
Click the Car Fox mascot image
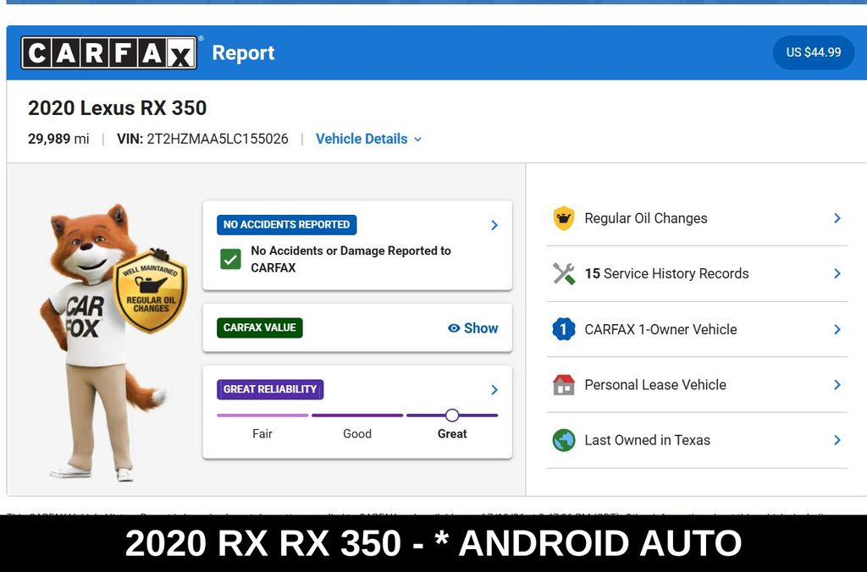[x=113, y=343]
